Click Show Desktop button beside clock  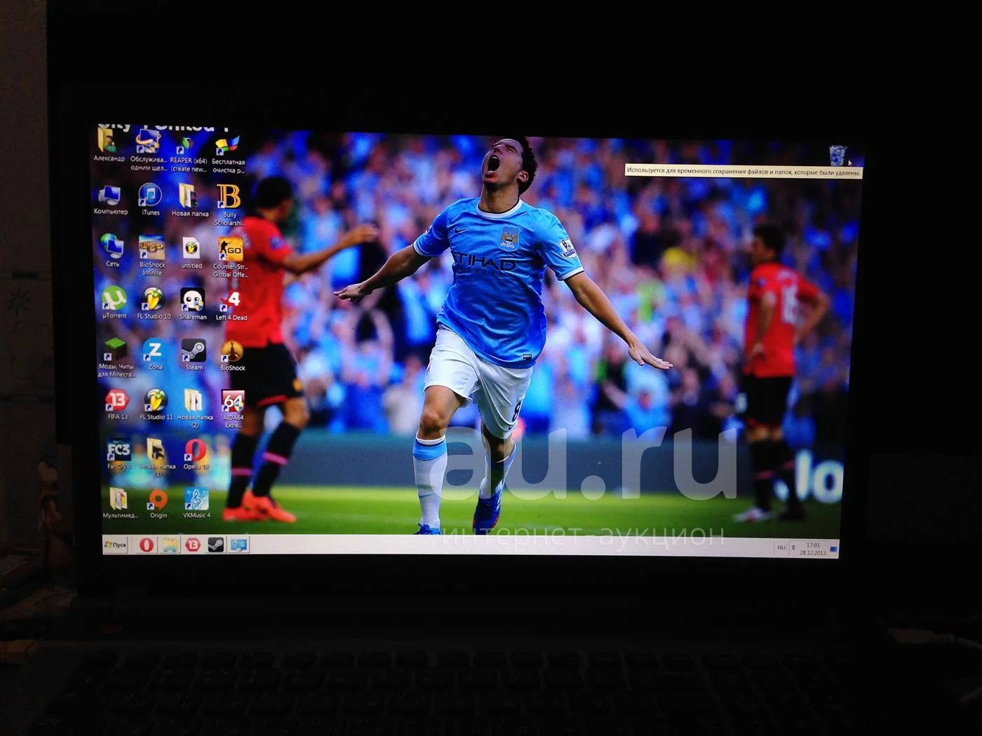(x=833, y=549)
